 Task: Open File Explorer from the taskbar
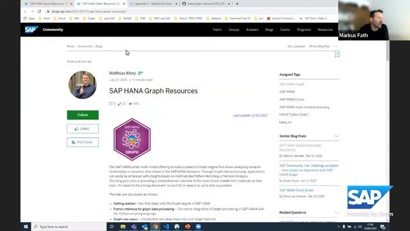coord(123,227)
